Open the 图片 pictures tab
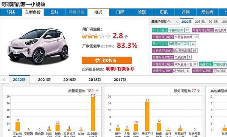The image size is (227, 137). 54,12
